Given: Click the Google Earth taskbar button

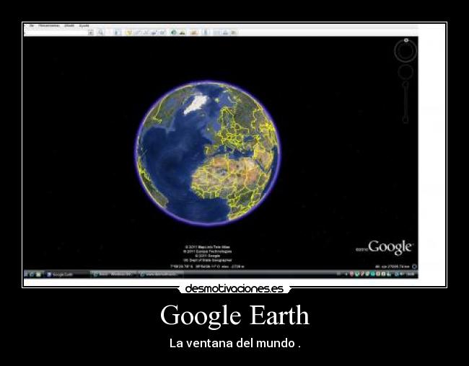Looking at the screenshot, I should click(x=66, y=274).
